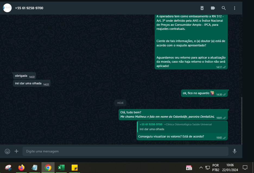Focus the 'Digite uma mensagem' field
This screenshot has width=254, height=173.
click(125, 151)
